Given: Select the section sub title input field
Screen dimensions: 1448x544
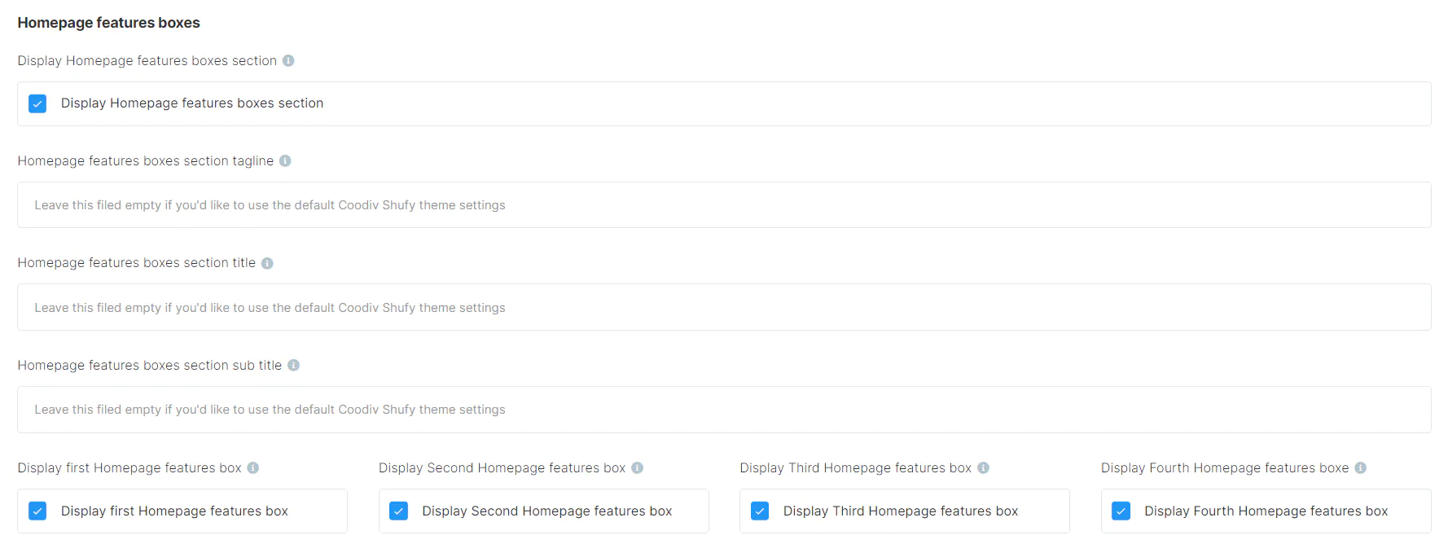Looking at the screenshot, I should click(723, 410).
